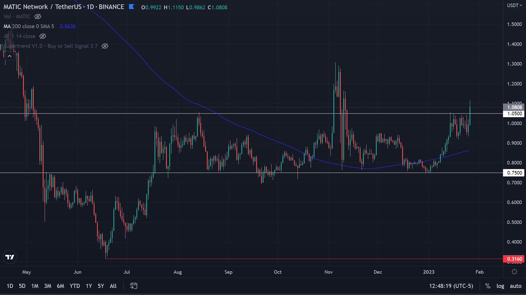
Task: Switch range to 5Y
Action: coord(101,286)
